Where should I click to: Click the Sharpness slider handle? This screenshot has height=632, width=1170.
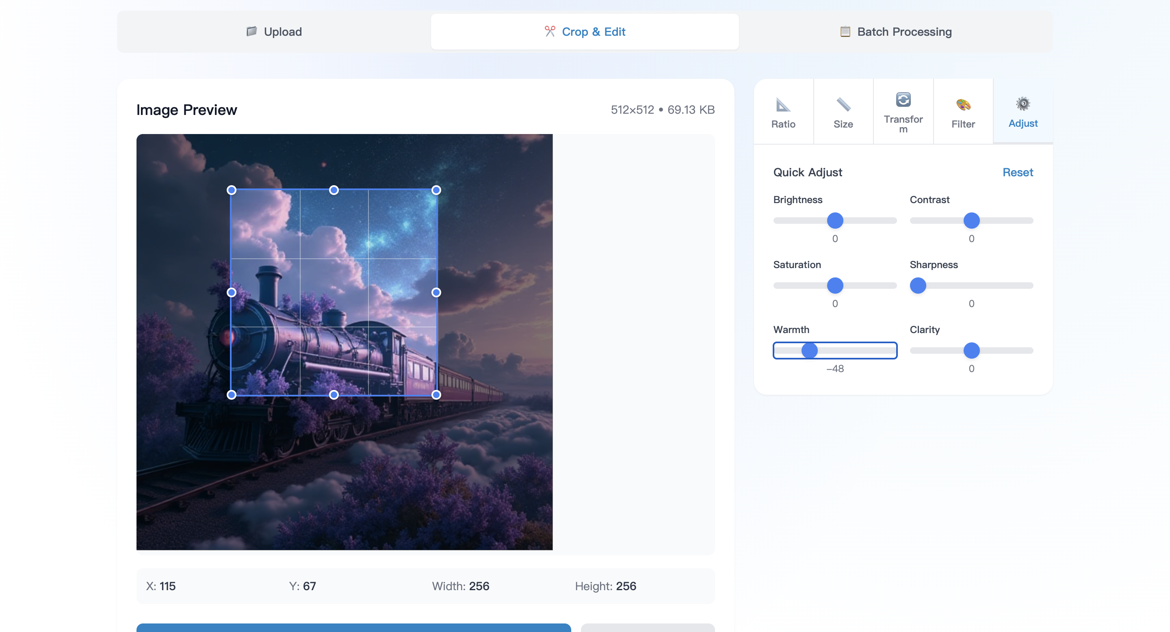(919, 285)
